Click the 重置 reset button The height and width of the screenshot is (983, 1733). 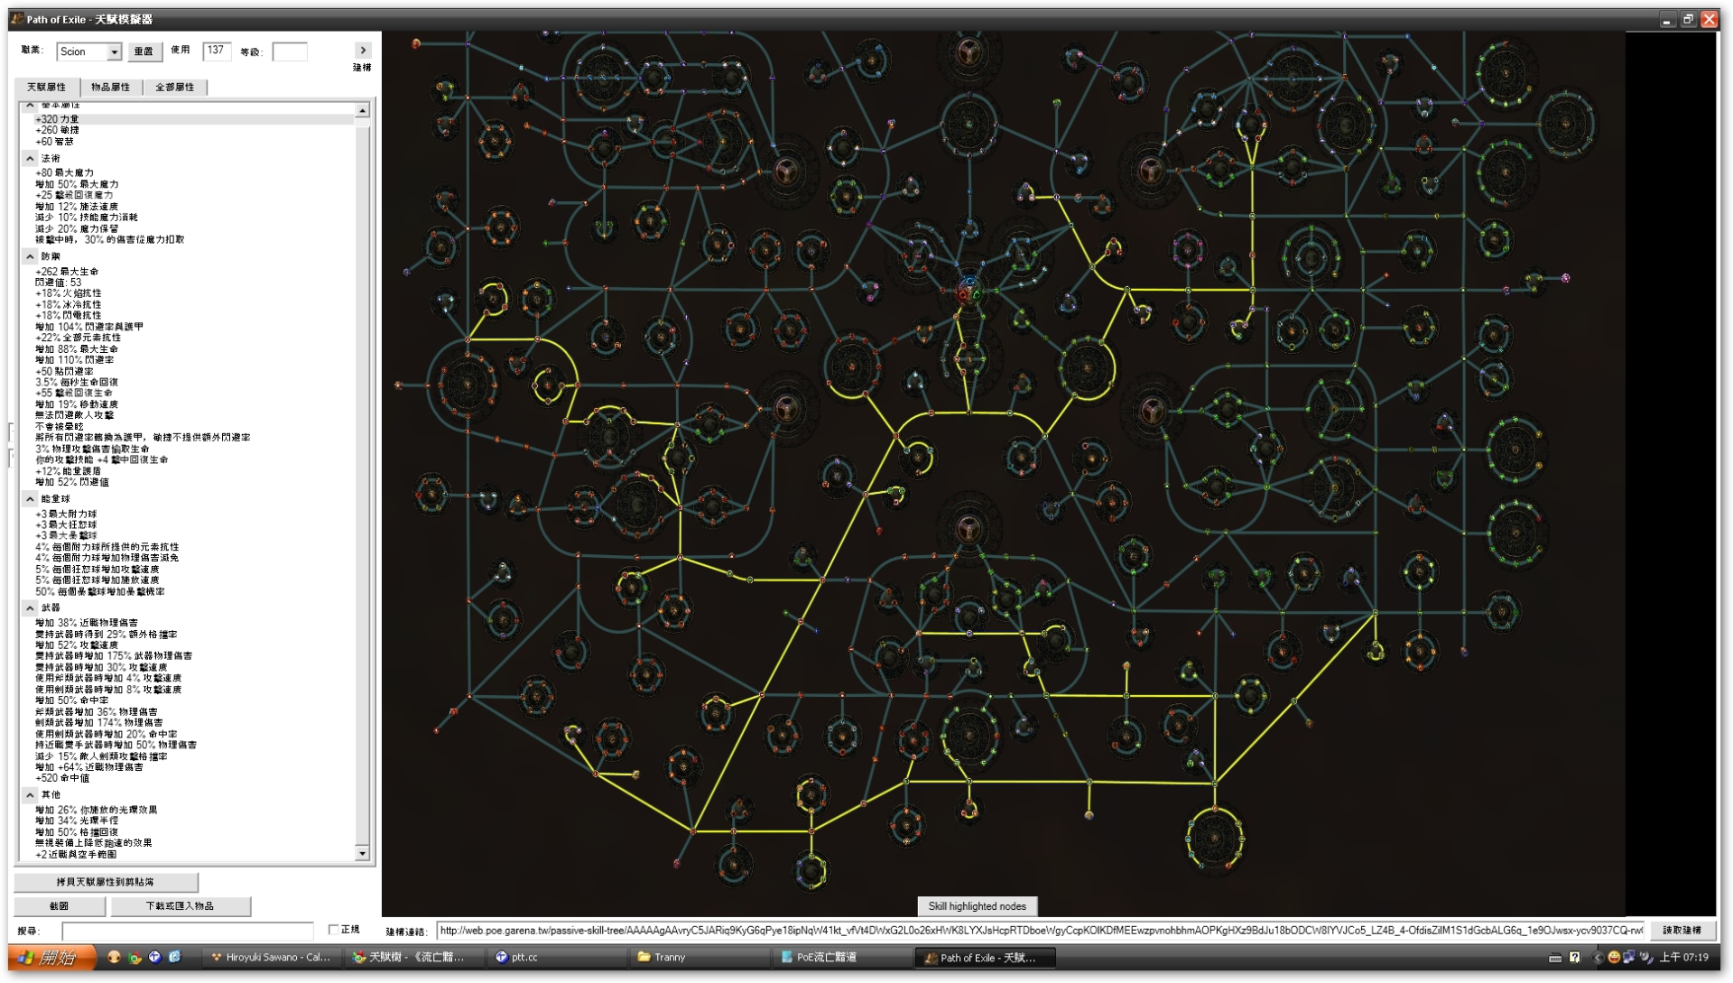144,52
